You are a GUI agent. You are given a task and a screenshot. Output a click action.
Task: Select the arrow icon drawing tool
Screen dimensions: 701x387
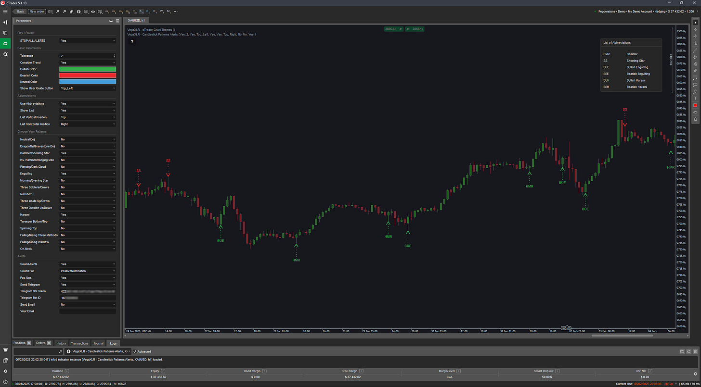pos(695,91)
